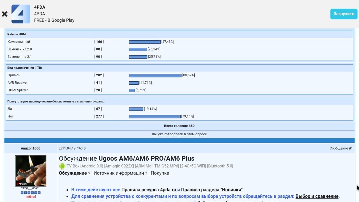Image resolution: width=359 pixels, height=202 pixels.
Task: Click the HDMI Splitter option text
Action: (x=18, y=90)
